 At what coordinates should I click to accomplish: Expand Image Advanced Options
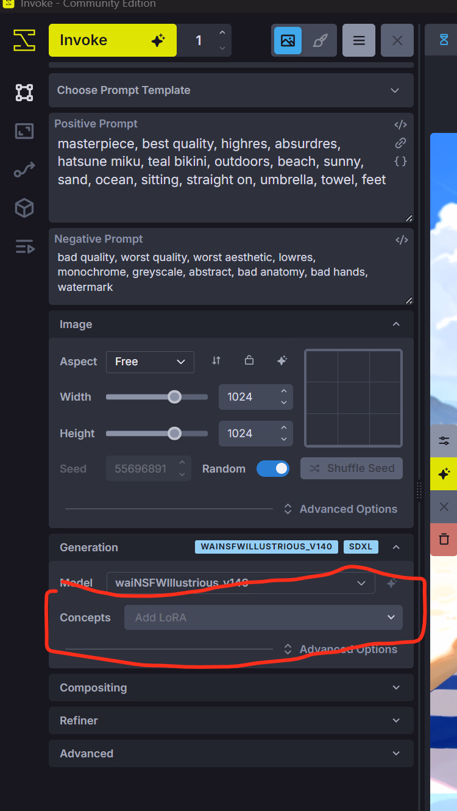(x=341, y=509)
